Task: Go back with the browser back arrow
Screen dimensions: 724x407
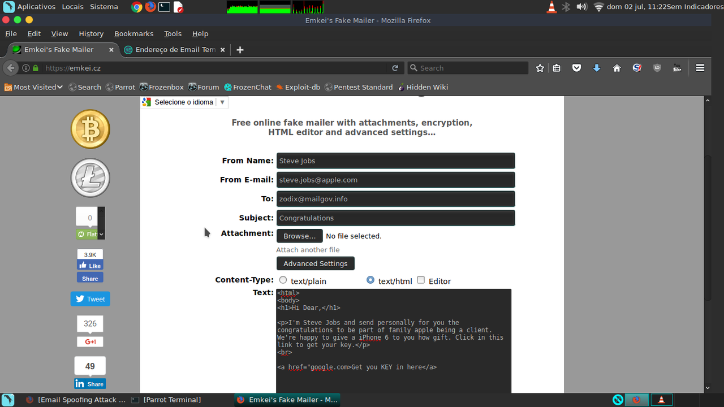Action: pos(11,68)
